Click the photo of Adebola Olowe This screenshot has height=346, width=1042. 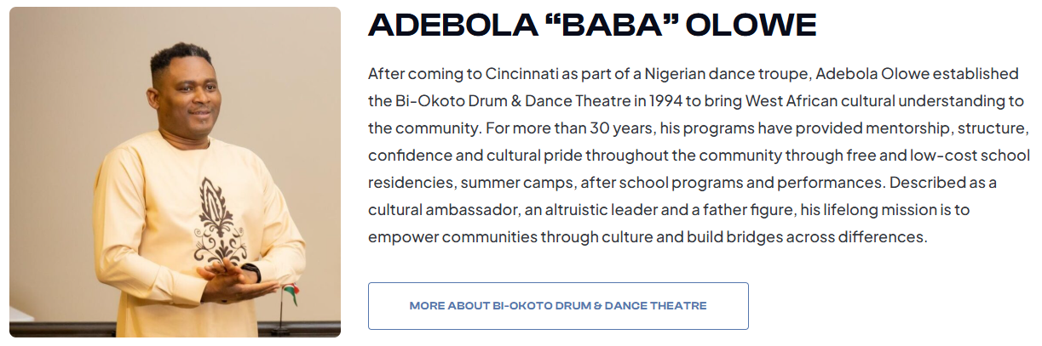coord(175,172)
